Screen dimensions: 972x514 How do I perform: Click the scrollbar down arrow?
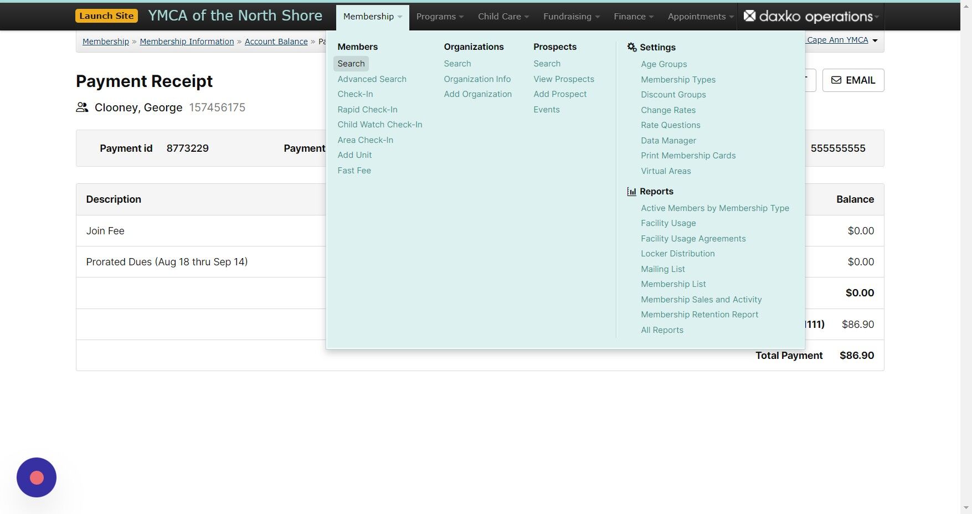coord(966,507)
